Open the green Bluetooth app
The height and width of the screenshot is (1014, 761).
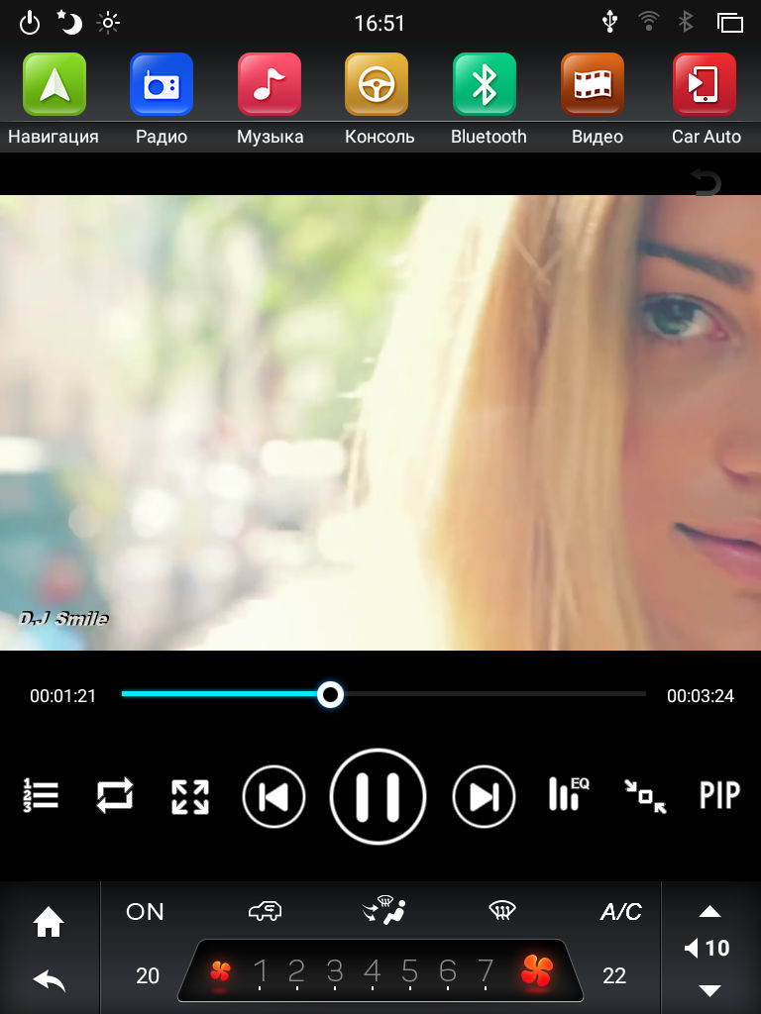click(x=484, y=84)
